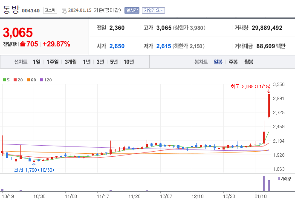Click the 12/07 date axis label

tap(166, 196)
